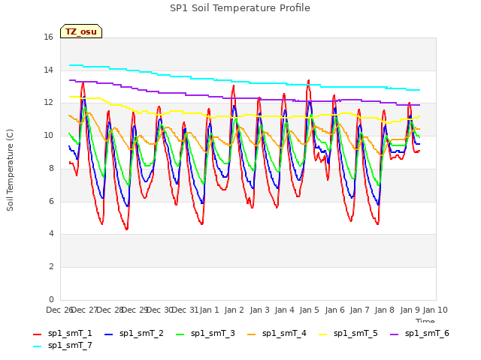Click the 8 y-axis tick label
Viewport: 481px width, 360px height.
(51, 168)
